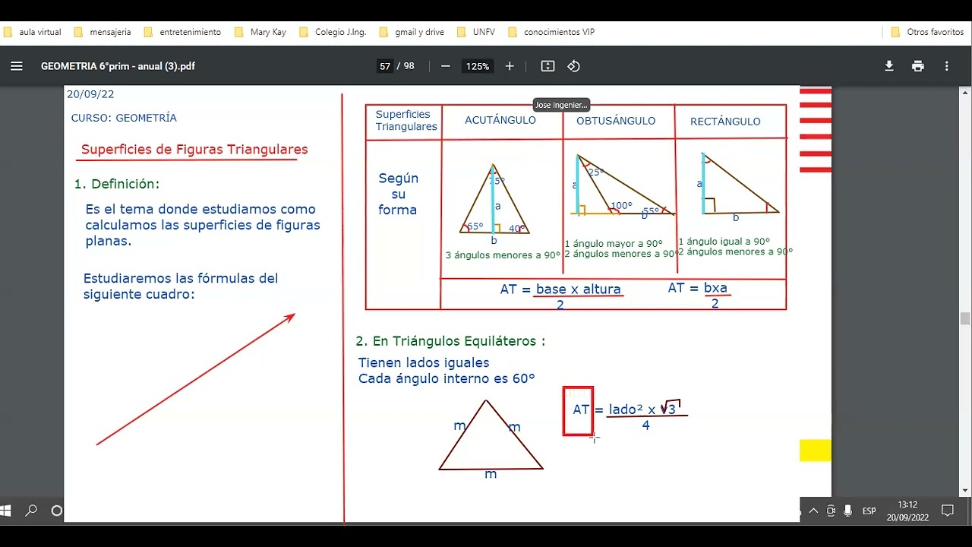Click the heading Superficies de Figuras Triangulares
This screenshot has width=972, height=547.
pos(194,150)
